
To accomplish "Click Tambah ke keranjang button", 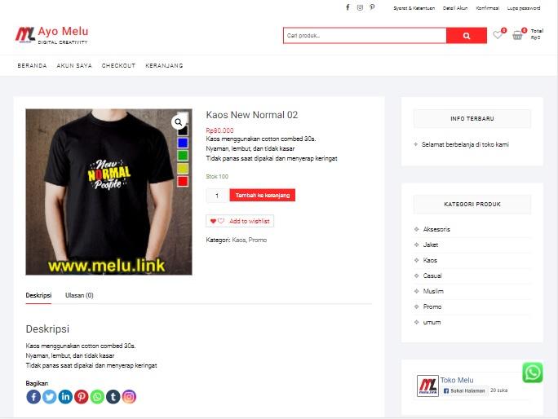I will [262, 196].
